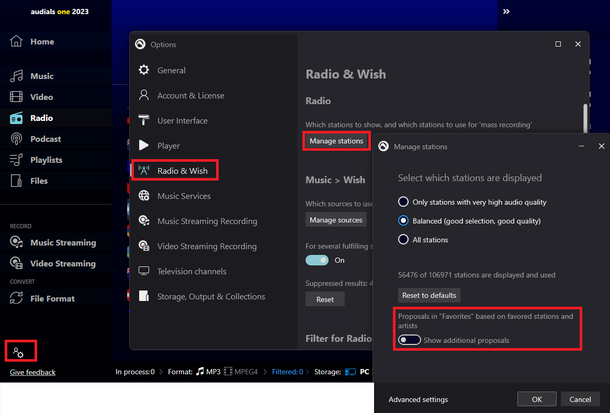This screenshot has width=610, height=413.
Task: Click the Manage stations button
Action: tap(336, 141)
